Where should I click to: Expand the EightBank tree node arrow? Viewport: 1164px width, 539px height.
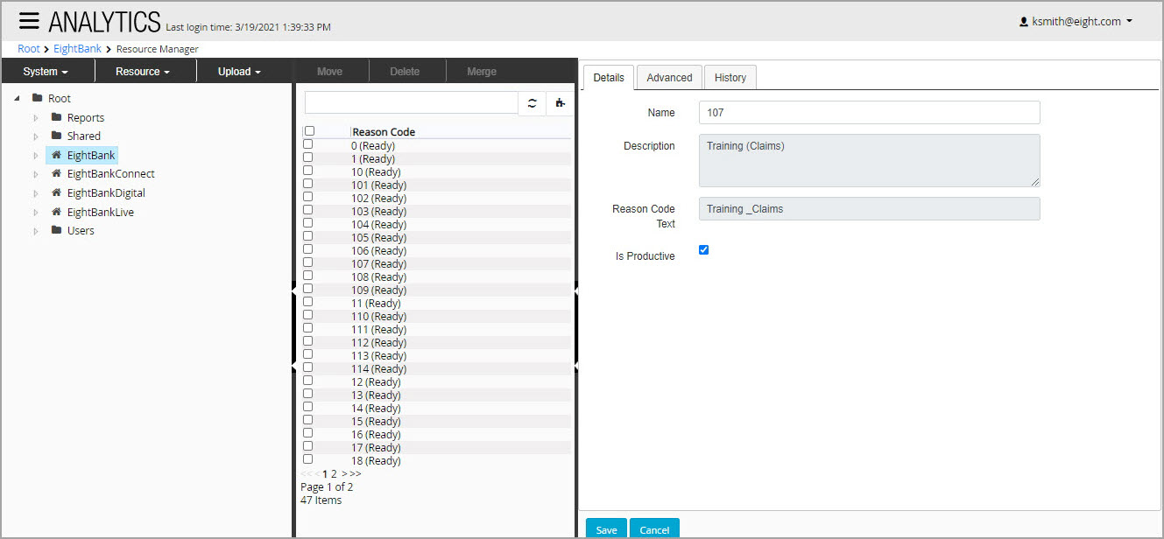[36, 155]
